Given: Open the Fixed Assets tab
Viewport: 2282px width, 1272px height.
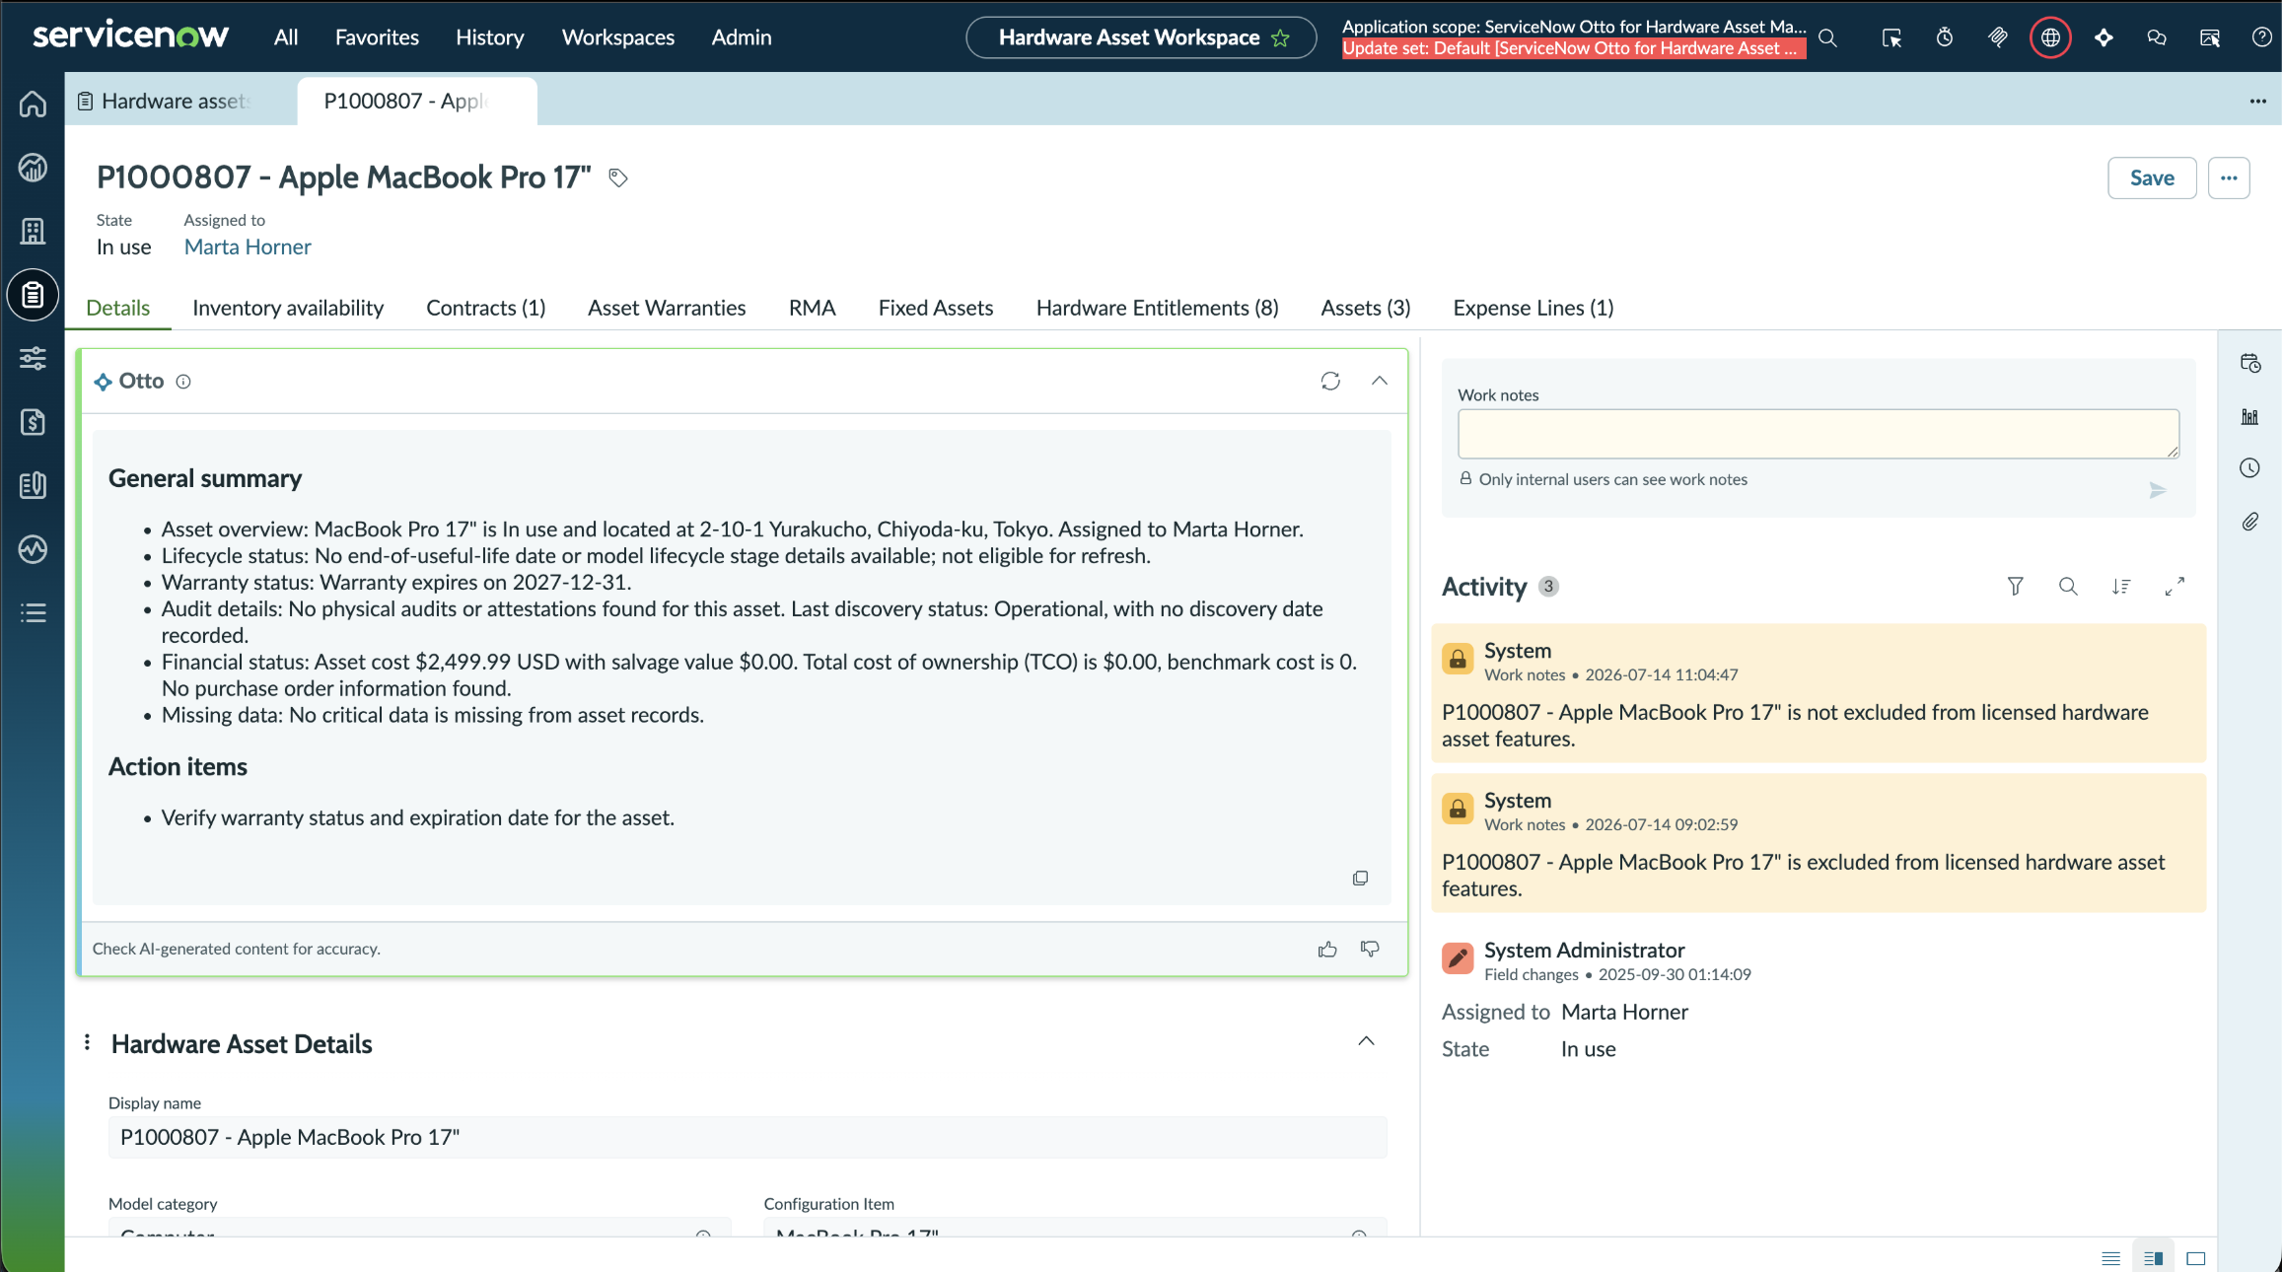Looking at the screenshot, I should [936, 308].
